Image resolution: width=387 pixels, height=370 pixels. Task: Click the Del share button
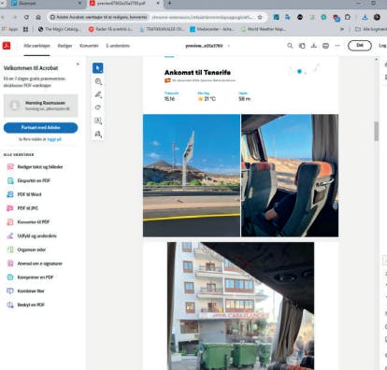(360, 46)
